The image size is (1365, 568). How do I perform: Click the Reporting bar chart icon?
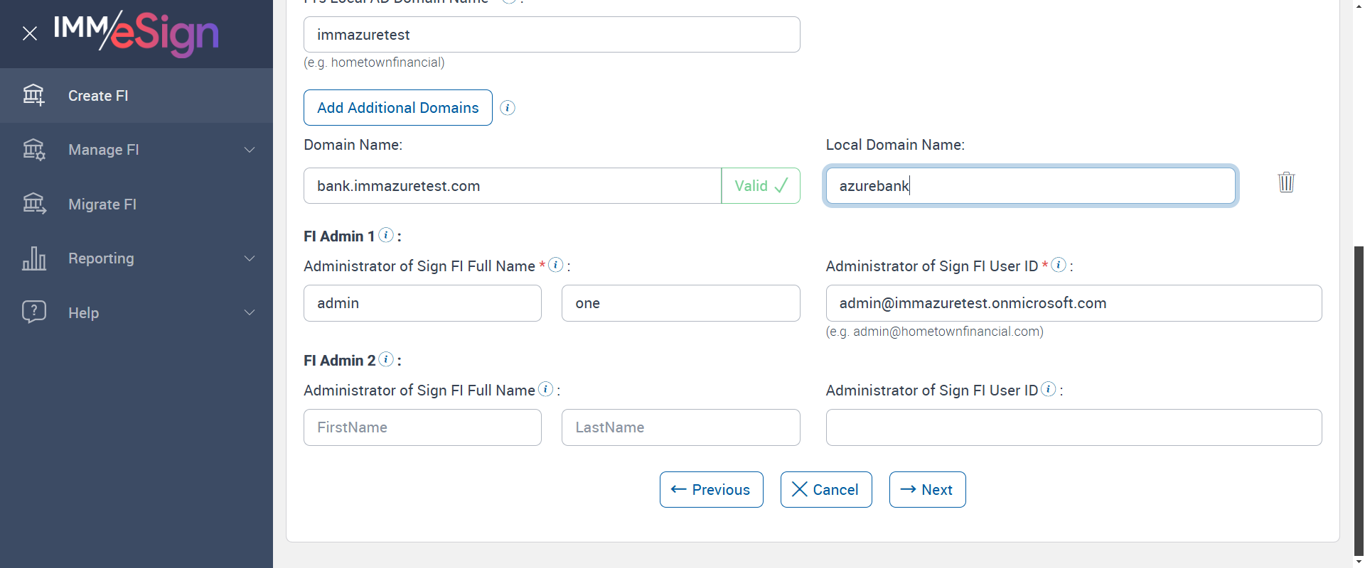pyautogui.click(x=33, y=258)
